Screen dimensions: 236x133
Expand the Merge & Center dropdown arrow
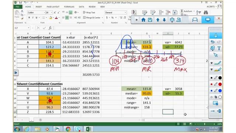coord(102,18)
